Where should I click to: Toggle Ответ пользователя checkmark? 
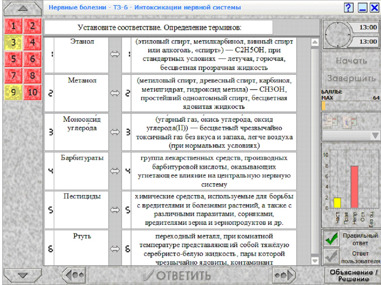[331, 256]
